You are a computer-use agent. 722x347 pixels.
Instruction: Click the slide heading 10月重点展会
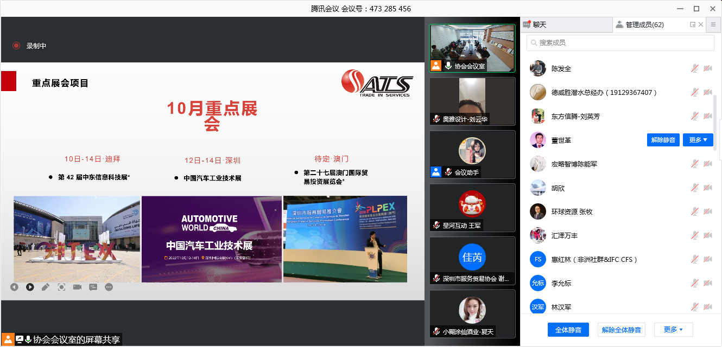(212, 116)
